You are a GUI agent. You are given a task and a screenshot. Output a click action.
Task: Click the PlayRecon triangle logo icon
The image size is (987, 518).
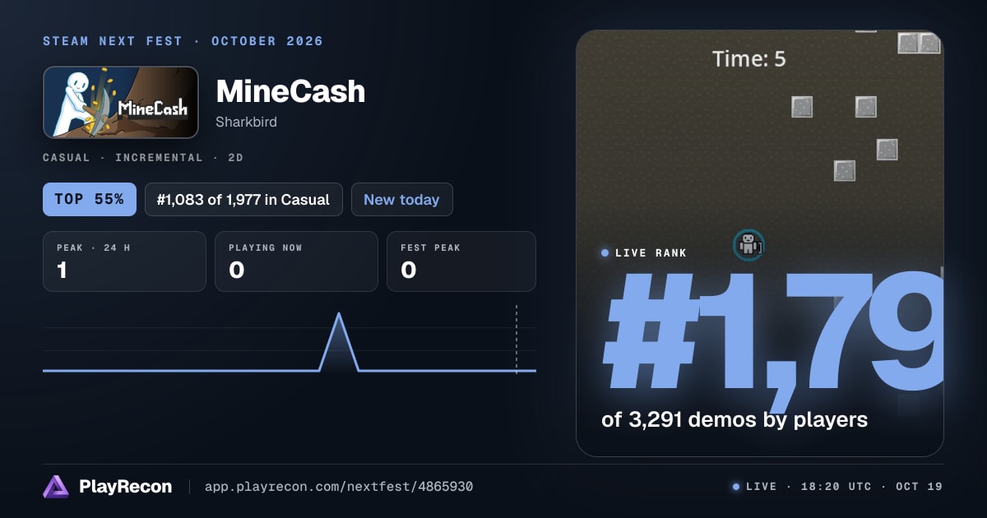[56, 487]
